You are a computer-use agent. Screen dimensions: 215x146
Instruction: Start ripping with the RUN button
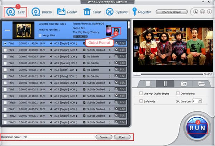(197, 128)
